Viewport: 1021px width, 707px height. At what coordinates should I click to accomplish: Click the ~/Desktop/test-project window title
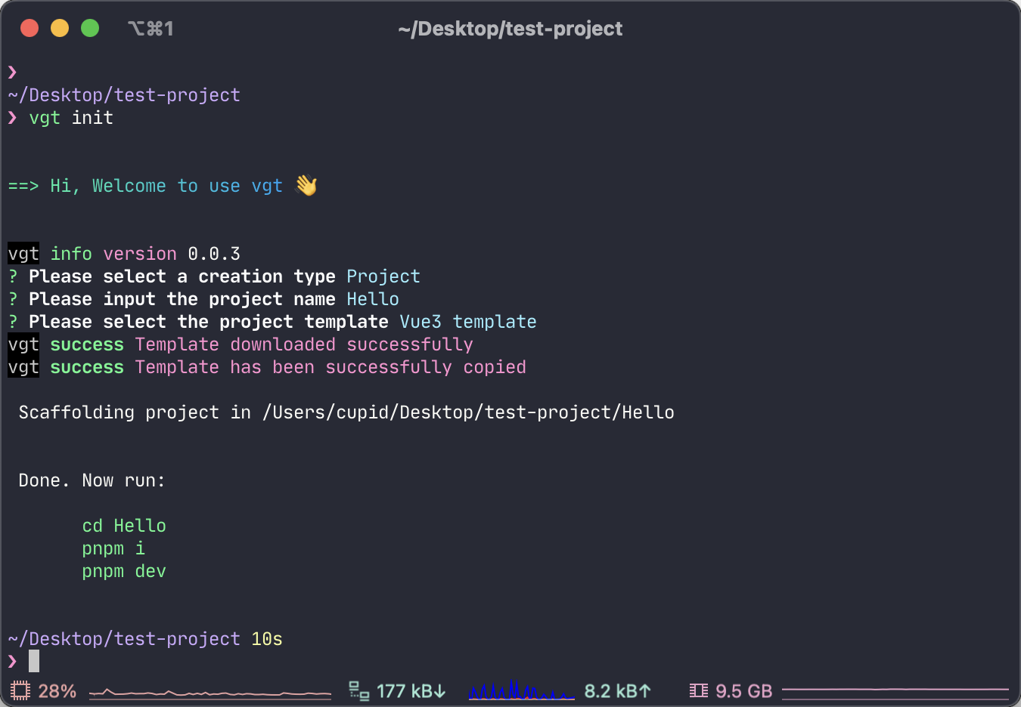(x=510, y=29)
